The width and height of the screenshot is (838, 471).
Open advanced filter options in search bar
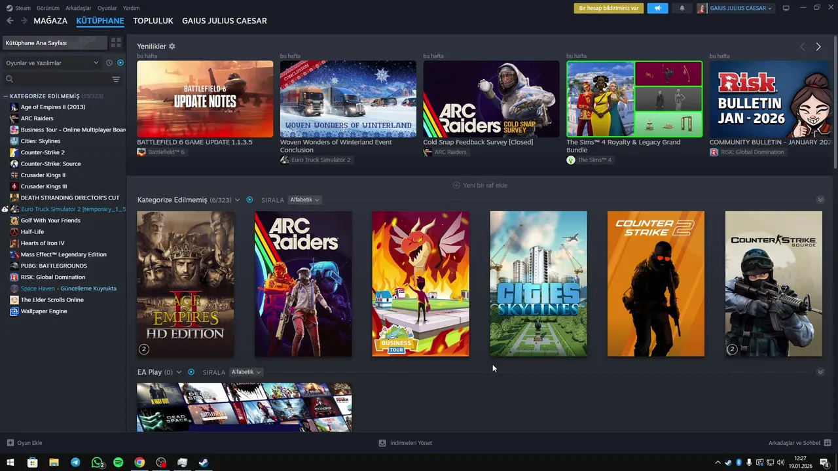pos(116,79)
